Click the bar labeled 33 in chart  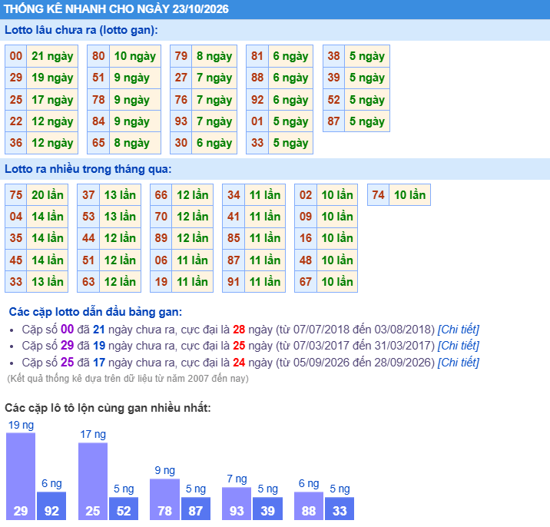tap(340, 509)
